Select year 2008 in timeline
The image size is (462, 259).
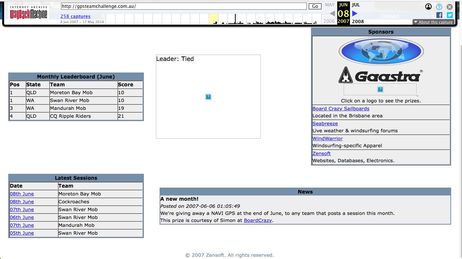pyautogui.click(x=357, y=21)
